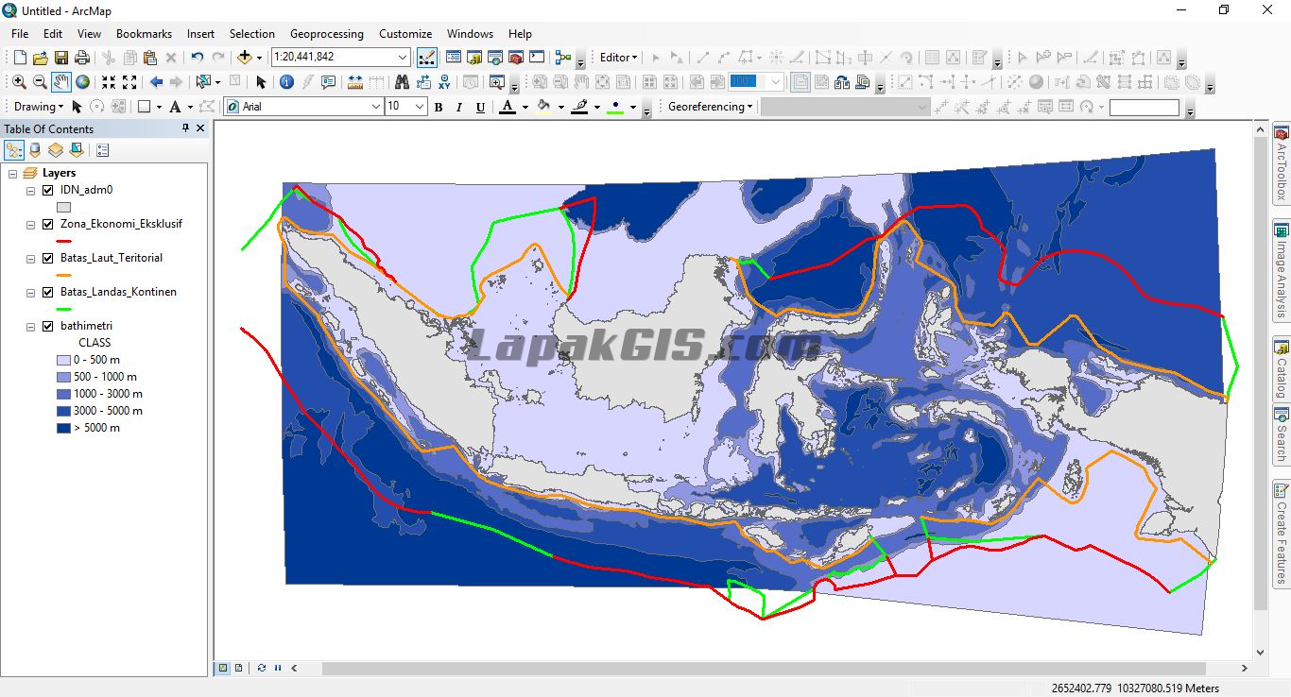Select the Pan tool on the Tools toolbar
This screenshot has width=1291, height=697.
pyautogui.click(x=62, y=81)
